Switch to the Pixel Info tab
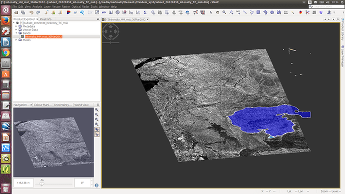Viewport: 345px width, 194px height. coord(45,19)
